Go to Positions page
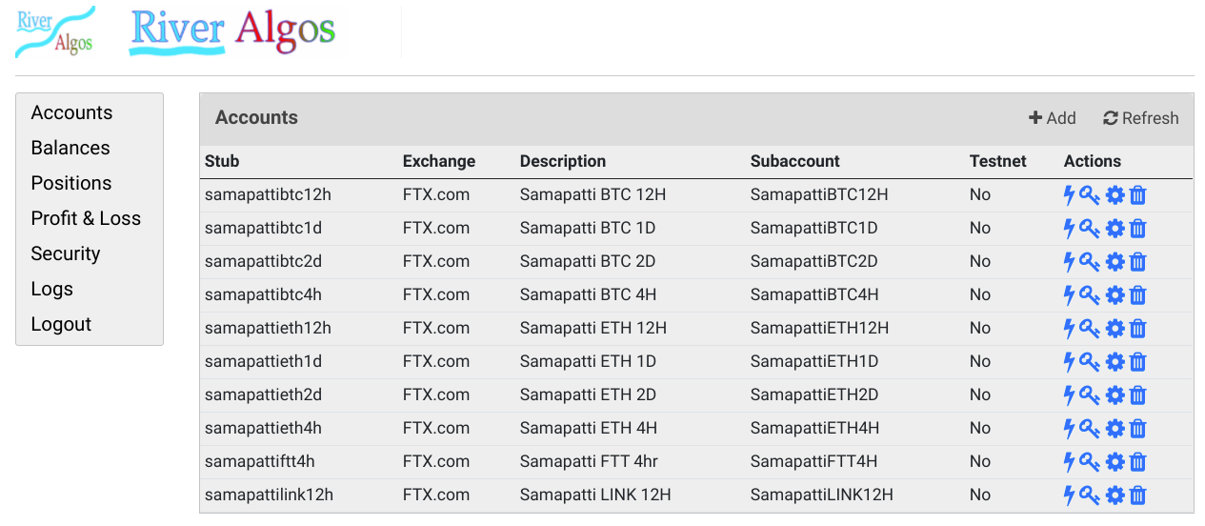Image resolution: width=1205 pixels, height=526 pixels. click(71, 183)
